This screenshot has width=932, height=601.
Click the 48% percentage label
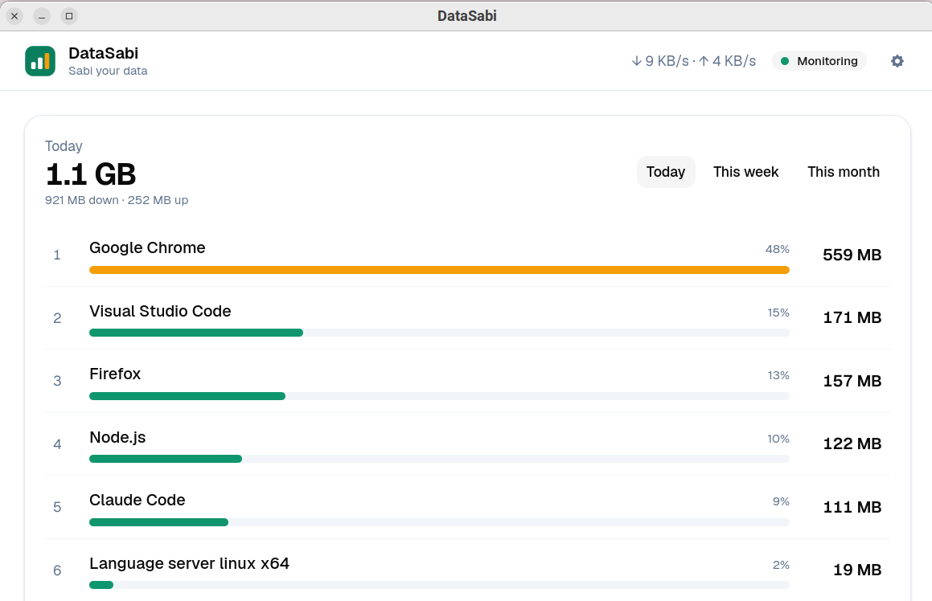pos(777,249)
